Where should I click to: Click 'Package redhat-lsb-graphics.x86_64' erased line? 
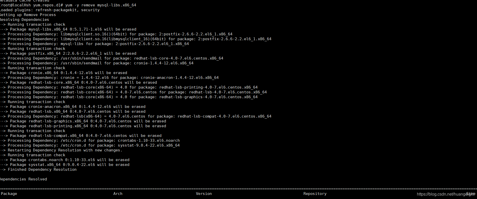[x=83, y=121]
